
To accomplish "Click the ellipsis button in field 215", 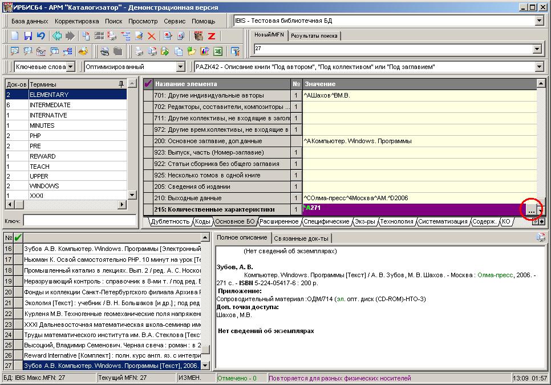I will click(x=532, y=210).
